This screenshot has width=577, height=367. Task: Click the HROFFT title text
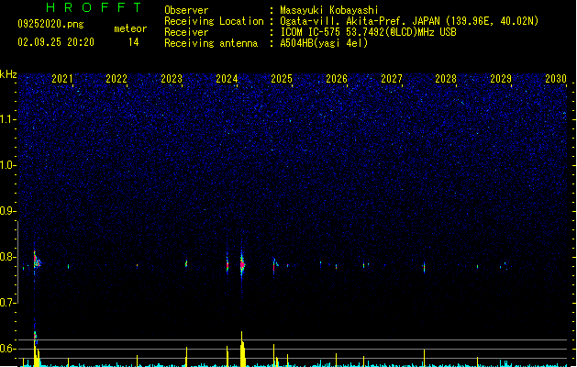pos(94,7)
